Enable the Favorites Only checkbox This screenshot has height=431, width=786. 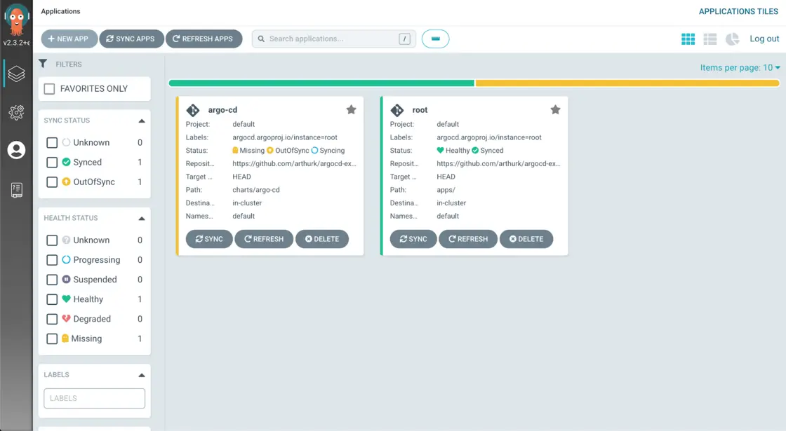click(50, 89)
